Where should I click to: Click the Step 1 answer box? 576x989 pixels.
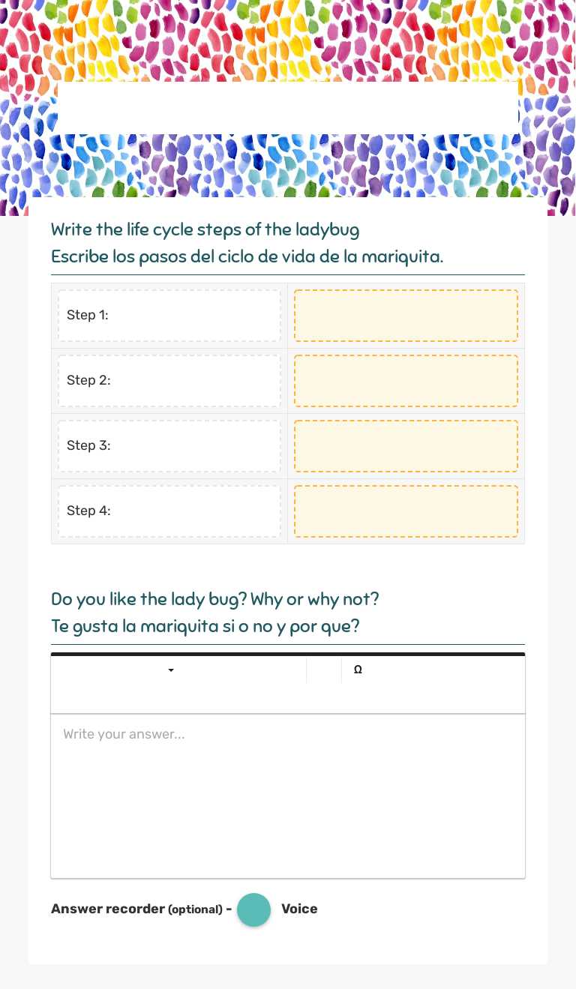(406, 316)
